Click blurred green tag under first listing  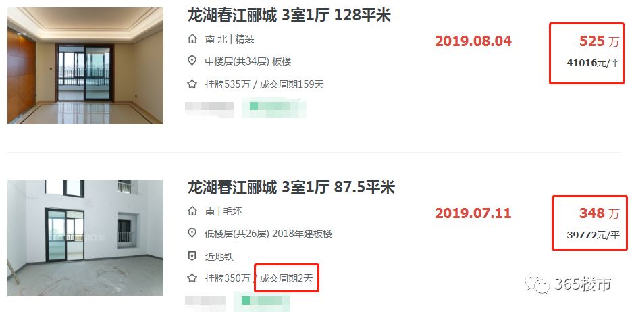pos(274,107)
